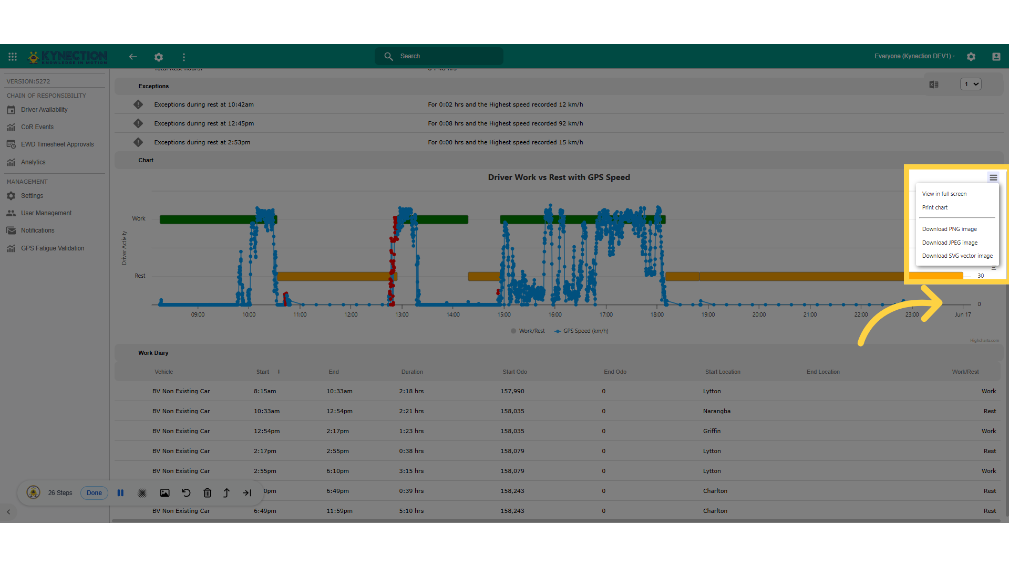Open the apps grid launcher icon
This screenshot has height=567, width=1009.
point(13,57)
